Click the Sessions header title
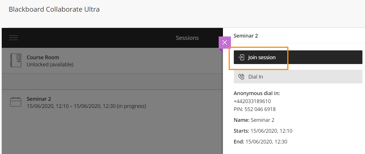 [x=187, y=38]
